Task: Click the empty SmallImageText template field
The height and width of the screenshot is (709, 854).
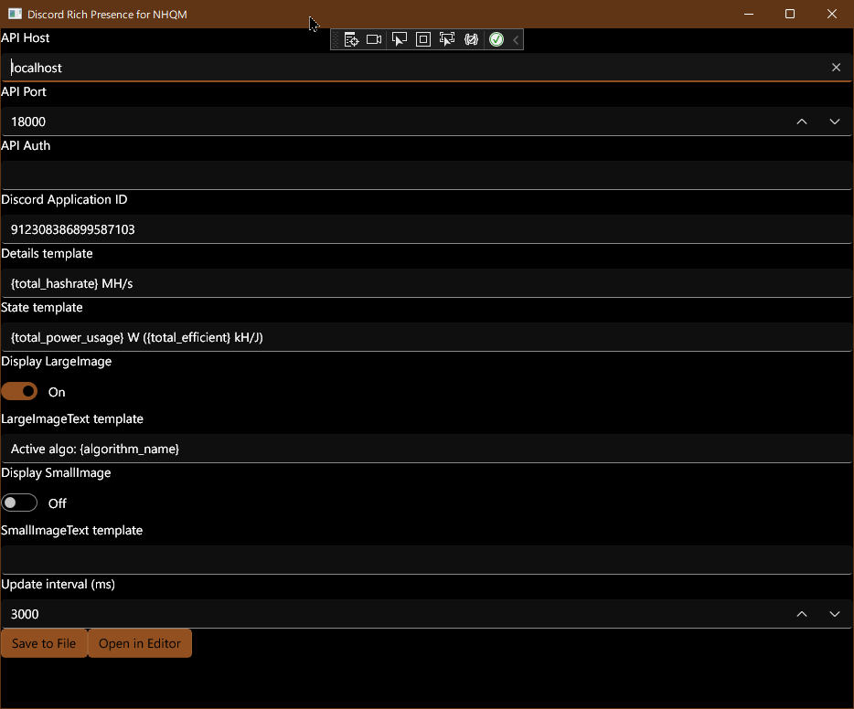Action: pyautogui.click(x=426, y=559)
